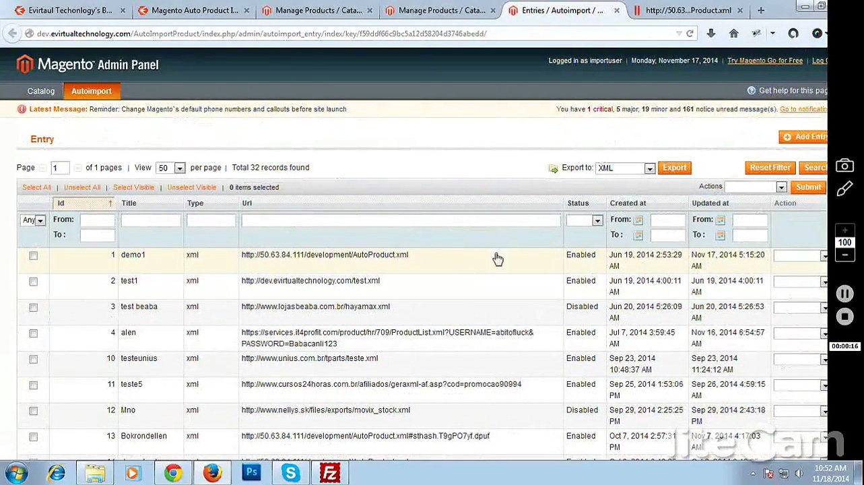Click the Reset Filter button
Viewport: 864px width, 485px height.
(x=770, y=168)
